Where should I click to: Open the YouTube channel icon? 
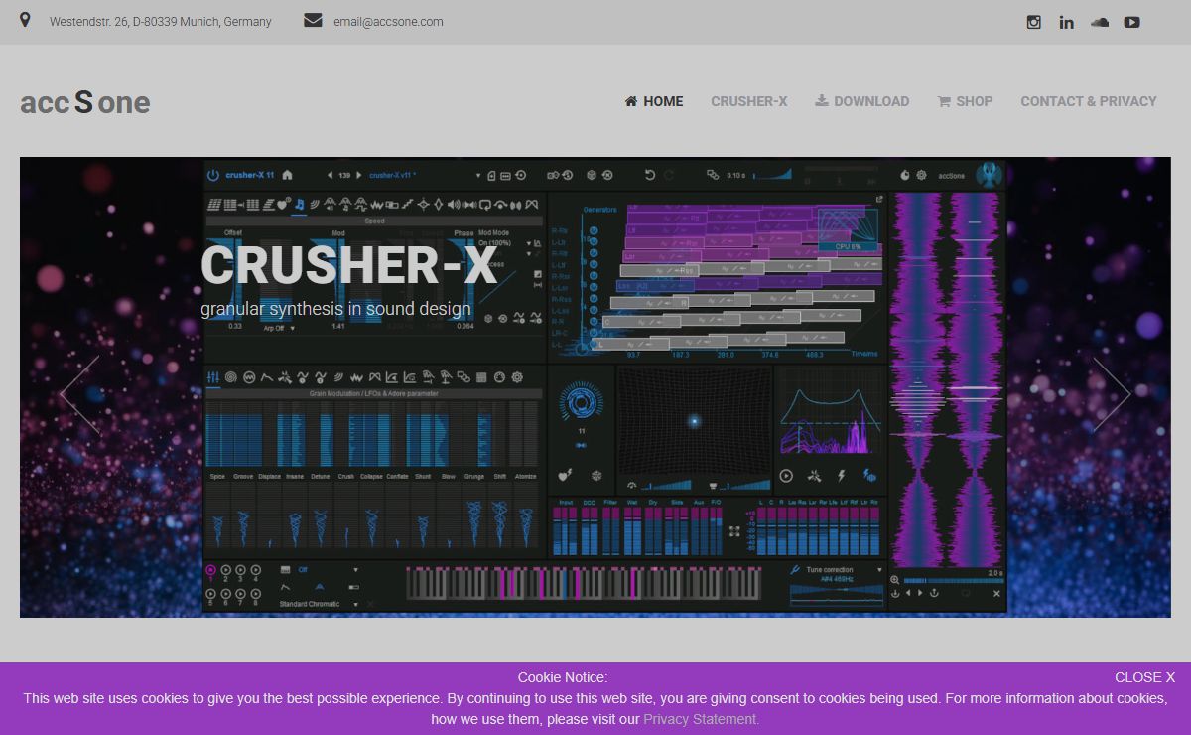coord(1131,22)
